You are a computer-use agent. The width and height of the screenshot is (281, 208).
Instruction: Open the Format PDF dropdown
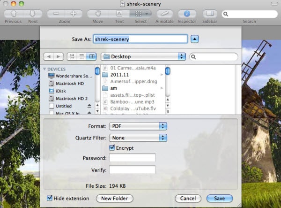(138, 126)
